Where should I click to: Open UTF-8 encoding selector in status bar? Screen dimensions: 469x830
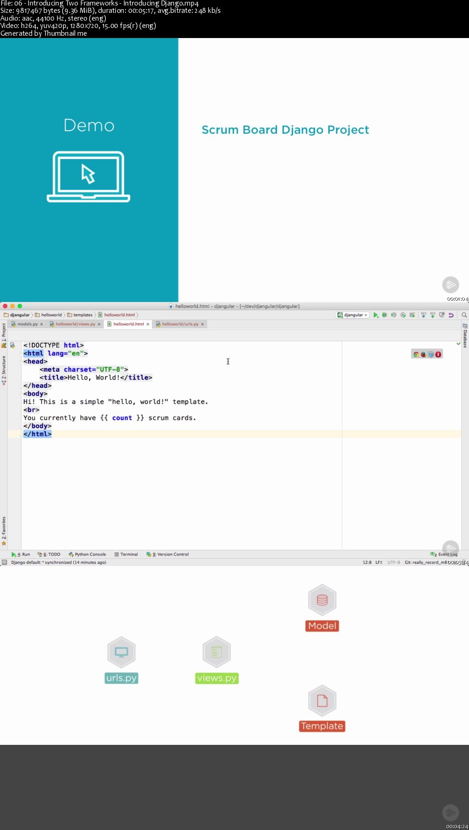(x=393, y=562)
